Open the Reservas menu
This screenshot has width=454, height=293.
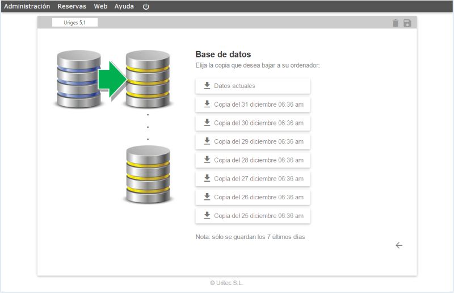click(72, 6)
